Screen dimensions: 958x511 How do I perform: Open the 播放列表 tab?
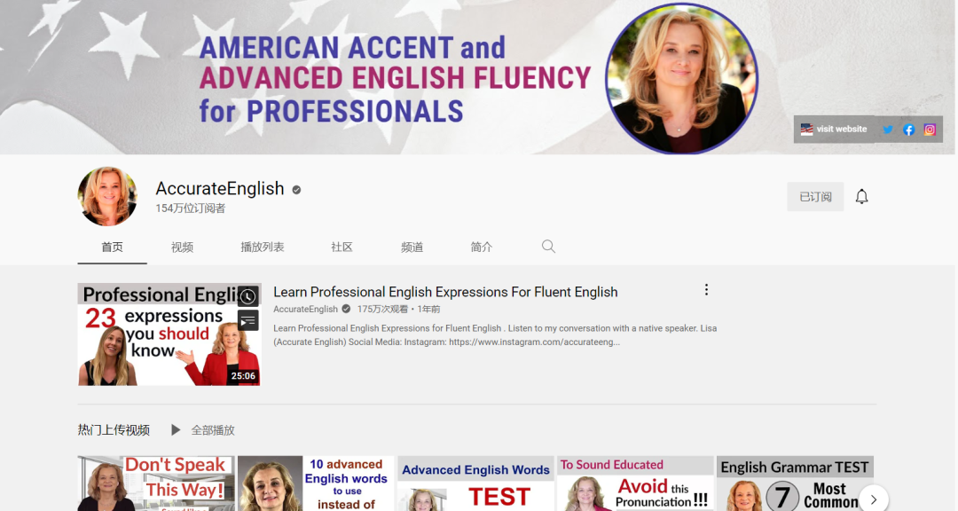coord(262,247)
